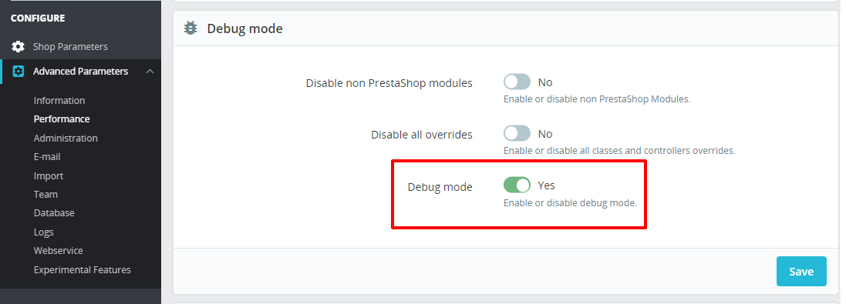Select Performance in the sidebar
This screenshot has width=846, height=304.
(62, 119)
